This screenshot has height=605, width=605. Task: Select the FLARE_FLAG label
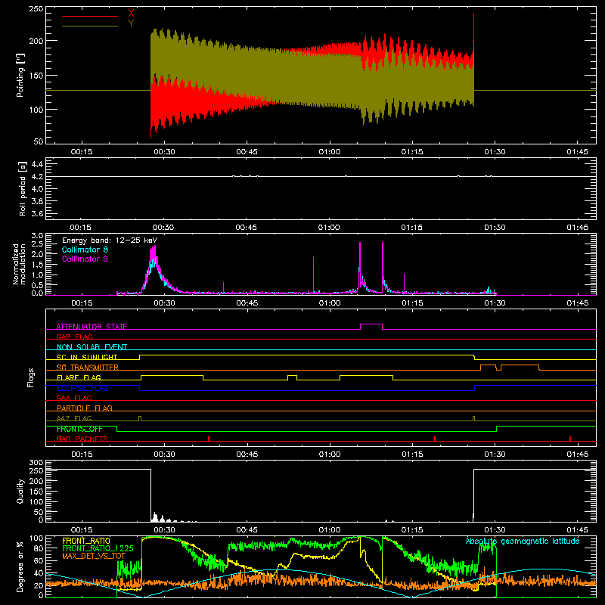pos(79,377)
